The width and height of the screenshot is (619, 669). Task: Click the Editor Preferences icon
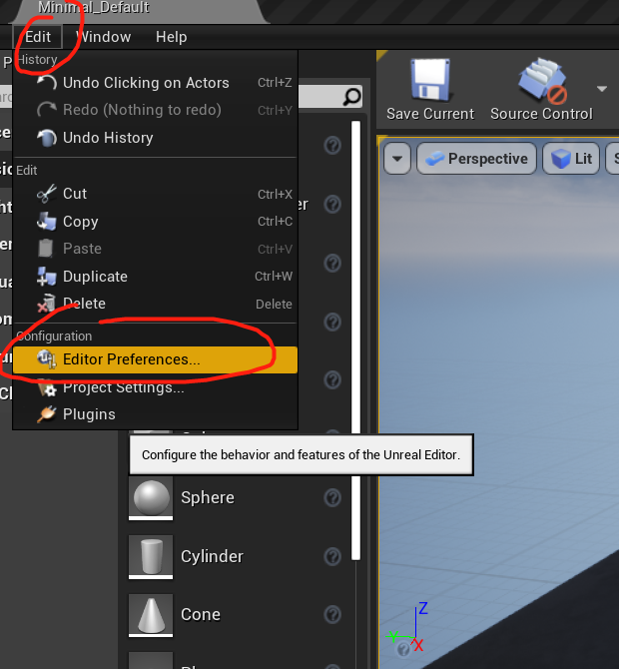[x=47, y=359]
